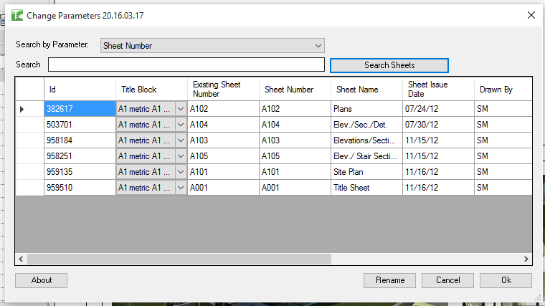Viewport: 545px width, 306px height.
Task: Click the Sheet Name column header
Action: point(366,90)
